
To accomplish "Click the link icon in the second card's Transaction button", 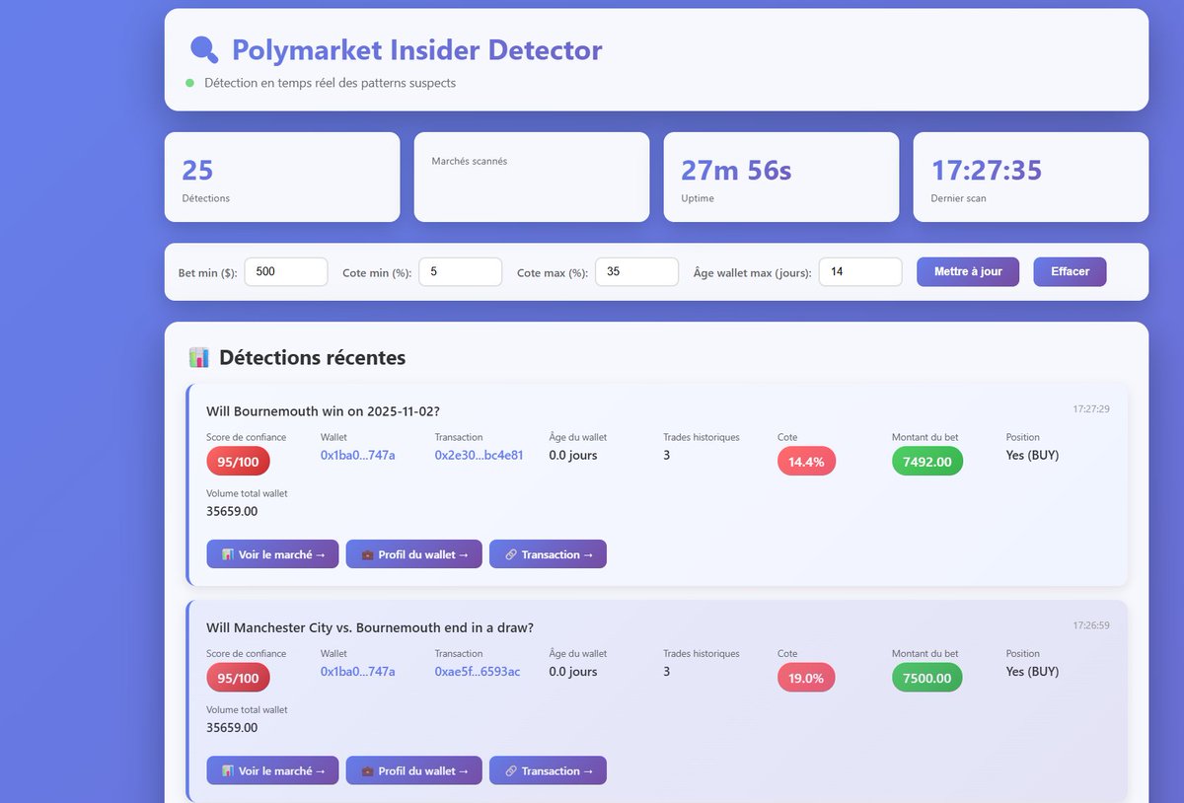I will click(509, 770).
